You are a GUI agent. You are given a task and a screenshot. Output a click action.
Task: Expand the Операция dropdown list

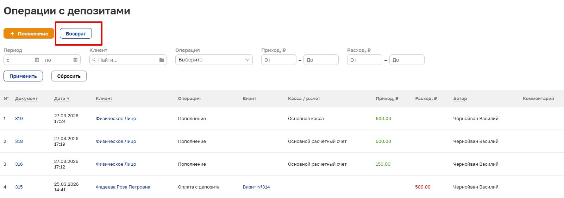[214, 60]
